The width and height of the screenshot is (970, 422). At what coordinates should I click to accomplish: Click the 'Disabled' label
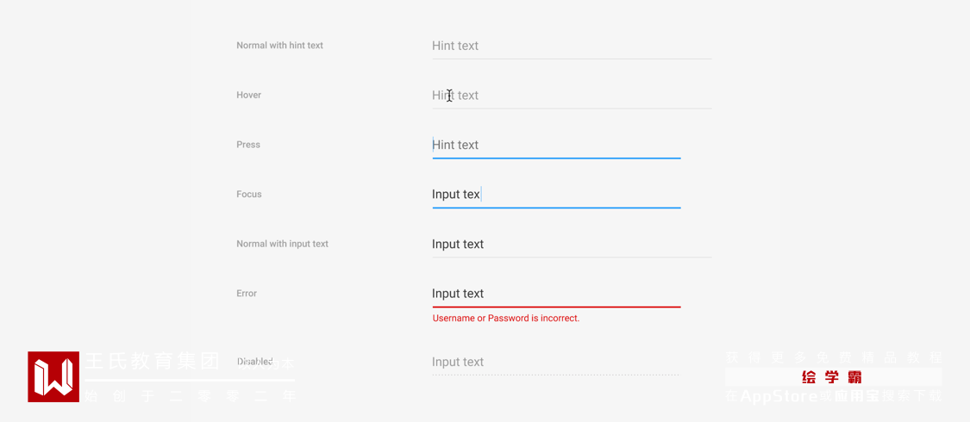254,363
